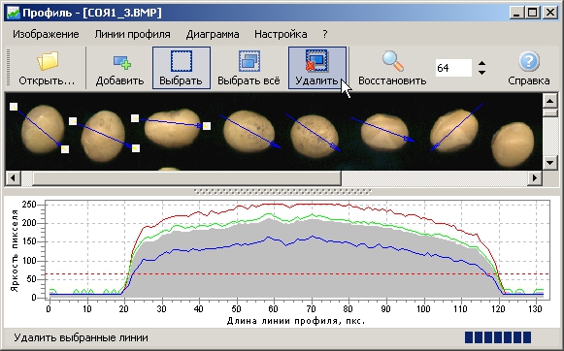
Task: Click the end handle of third profile line
Action: 207,126
